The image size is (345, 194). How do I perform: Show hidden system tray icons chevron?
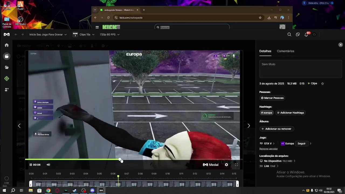tap(303, 190)
